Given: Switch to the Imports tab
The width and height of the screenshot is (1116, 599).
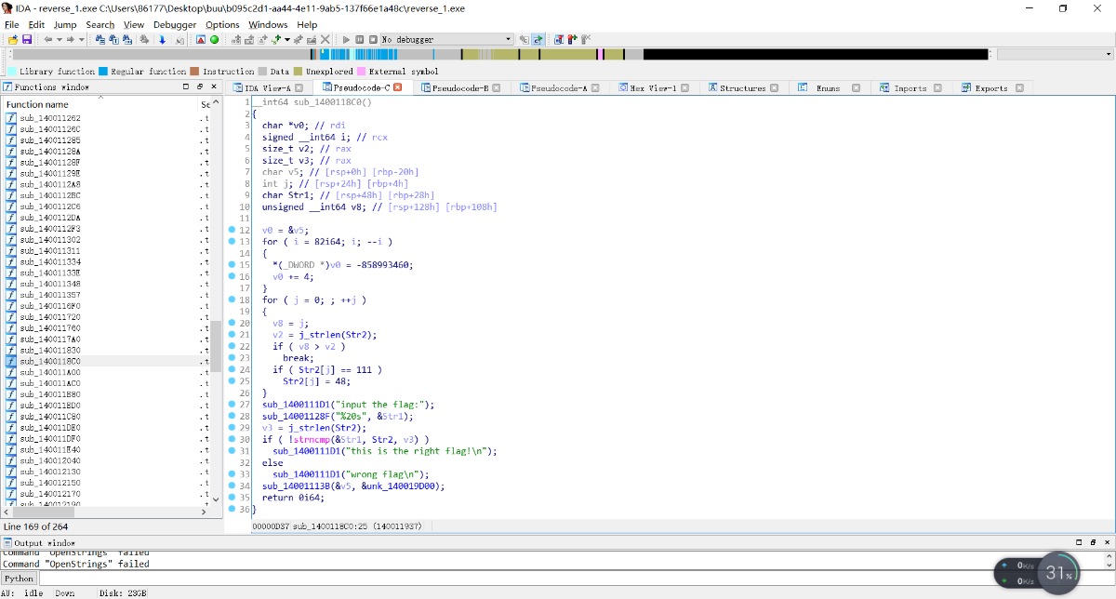Looking at the screenshot, I should pyautogui.click(x=910, y=87).
